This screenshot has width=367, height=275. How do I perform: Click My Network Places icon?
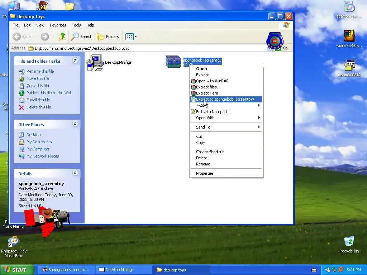click(21, 156)
